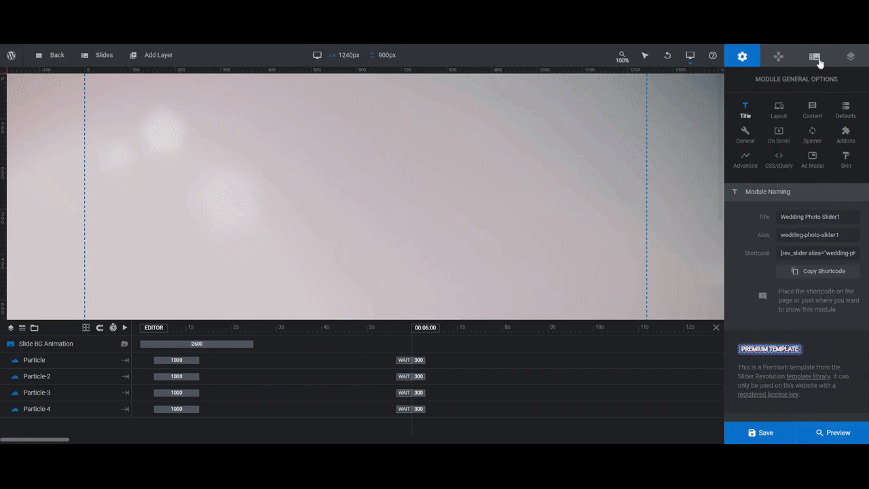Open the 100% zoom magnifier
The image size is (869, 489).
pyautogui.click(x=622, y=56)
